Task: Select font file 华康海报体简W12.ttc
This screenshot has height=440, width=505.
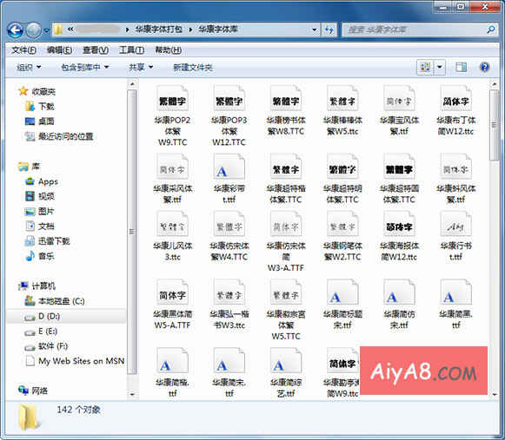Action: click(x=399, y=236)
